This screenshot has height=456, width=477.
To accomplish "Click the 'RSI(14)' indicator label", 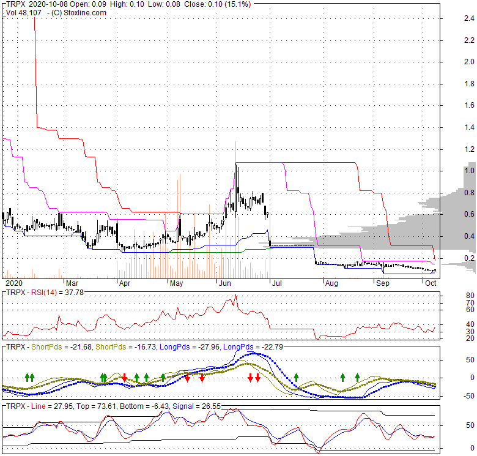I will [44, 293].
